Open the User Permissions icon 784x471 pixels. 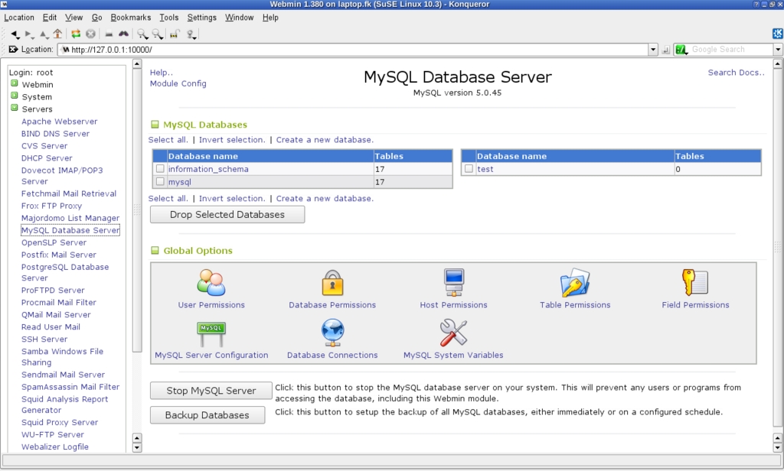[x=211, y=282]
